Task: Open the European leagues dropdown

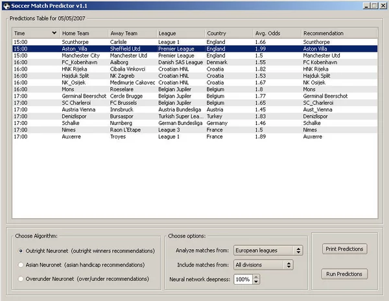Action: (x=268, y=251)
